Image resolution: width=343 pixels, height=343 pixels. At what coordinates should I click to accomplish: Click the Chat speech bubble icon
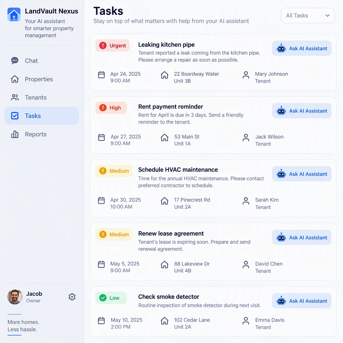(15, 61)
